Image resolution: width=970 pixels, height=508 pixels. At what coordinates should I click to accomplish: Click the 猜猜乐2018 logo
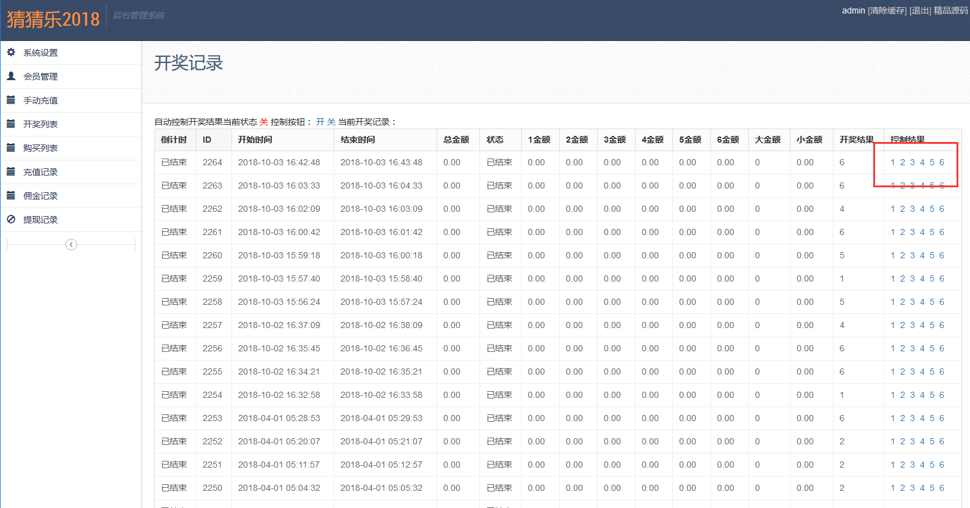coord(53,19)
